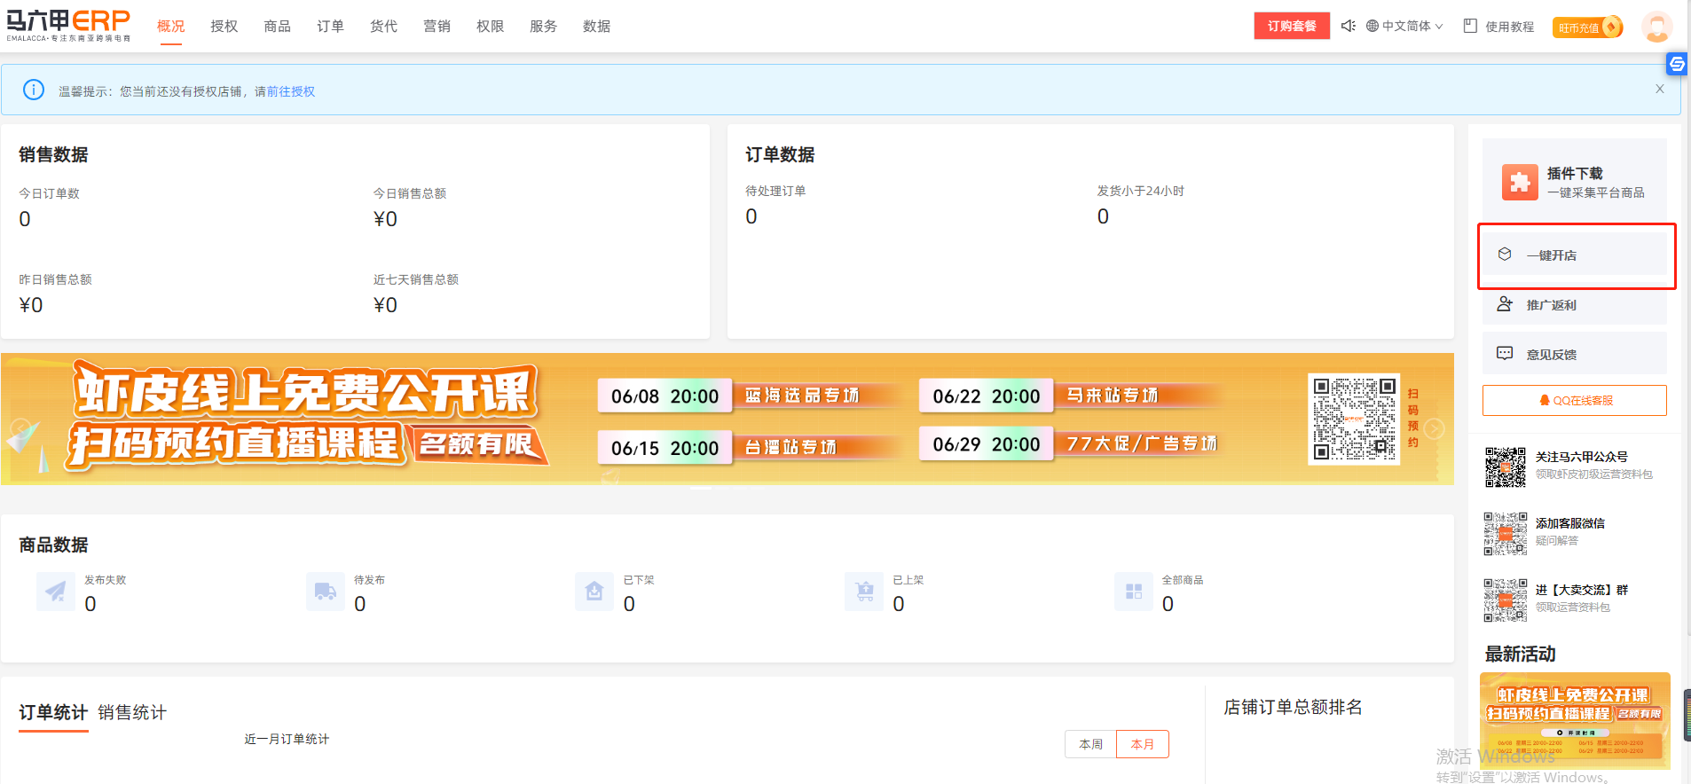The width and height of the screenshot is (1691, 784).
Task: Follow the 前往授权 link
Action: coord(291,91)
